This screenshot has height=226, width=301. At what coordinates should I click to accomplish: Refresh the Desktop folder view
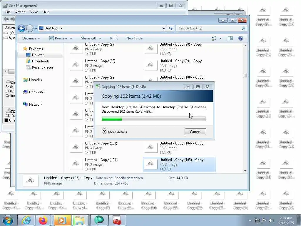170,29
